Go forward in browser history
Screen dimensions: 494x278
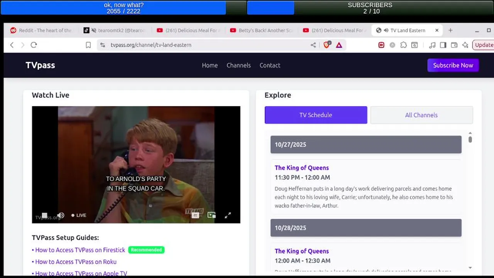pos(22,45)
